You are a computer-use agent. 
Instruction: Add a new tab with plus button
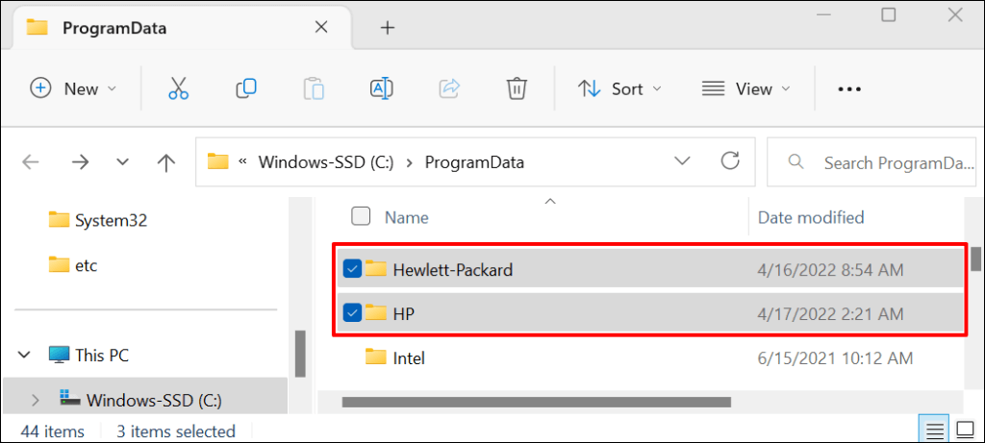(388, 28)
